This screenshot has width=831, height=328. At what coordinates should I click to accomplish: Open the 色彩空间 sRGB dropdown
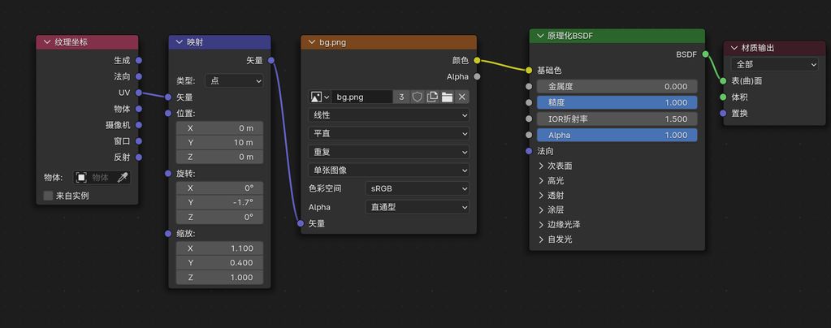click(x=418, y=188)
